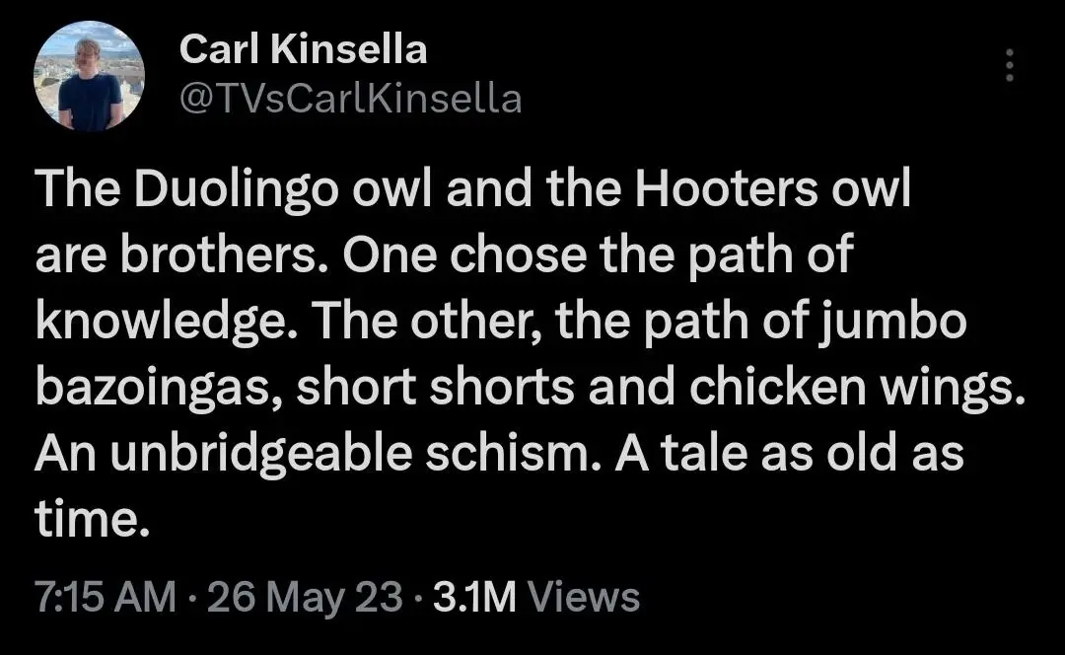This screenshot has width=1065, height=655.
Task: Open the Carl Kinsella display name link
Action: (303, 48)
